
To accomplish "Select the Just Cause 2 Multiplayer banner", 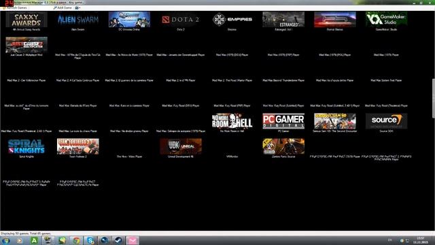I will (x=27, y=45).
